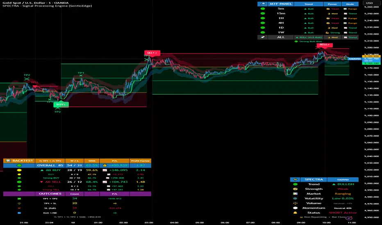Click the lock icon beside Non-Repainting
This screenshot has height=225, width=382.
[301, 217]
